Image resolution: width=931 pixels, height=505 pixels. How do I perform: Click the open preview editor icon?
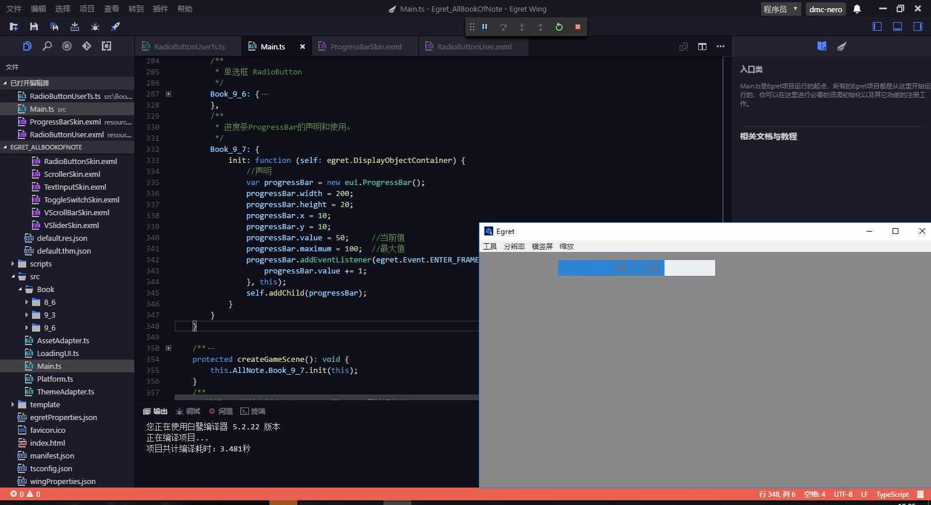pos(684,47)
